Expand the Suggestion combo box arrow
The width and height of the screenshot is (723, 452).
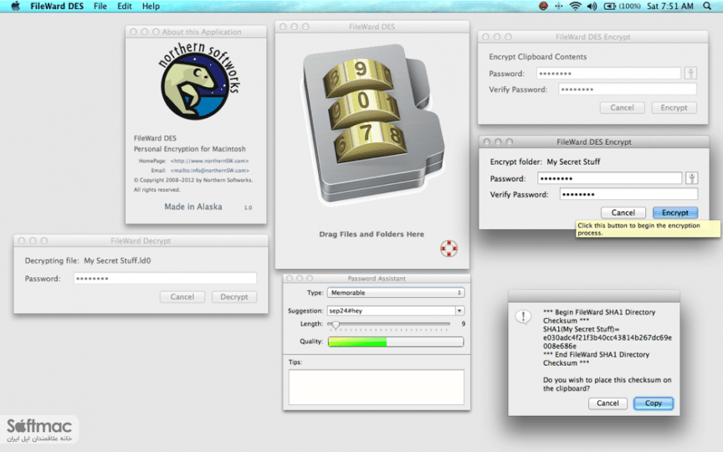(x=459, y=311)
